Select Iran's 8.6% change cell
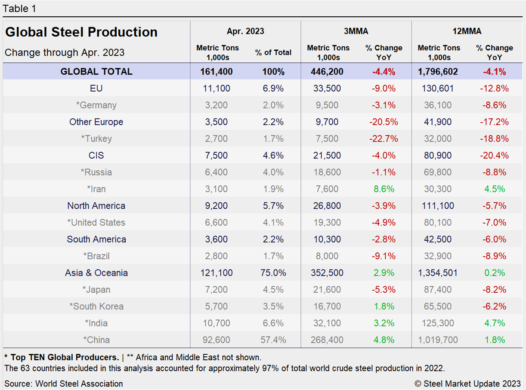The image size is (526, 390). [x=384, y=189]
